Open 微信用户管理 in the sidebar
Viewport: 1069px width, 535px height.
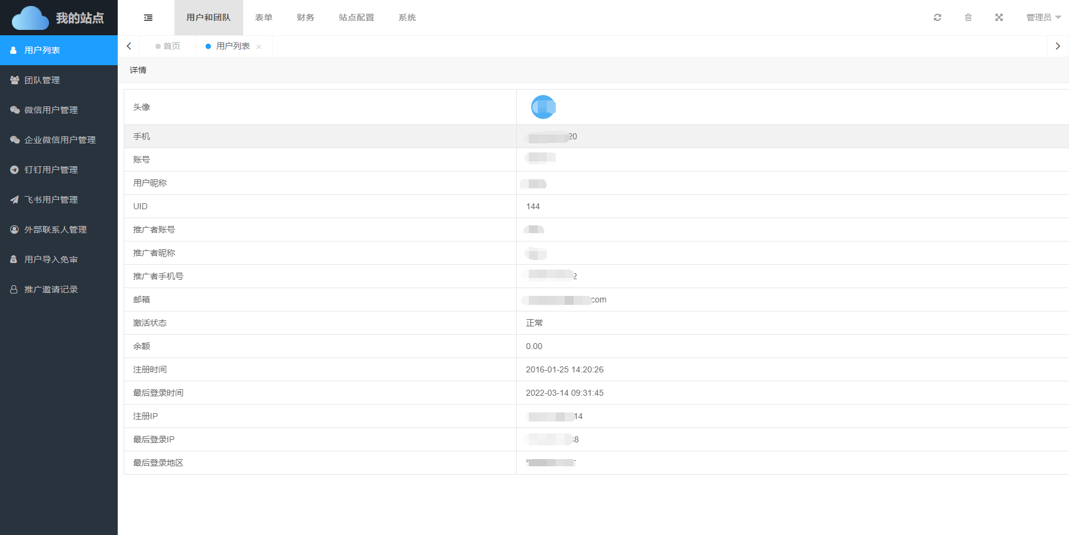[x=51, y=110]
